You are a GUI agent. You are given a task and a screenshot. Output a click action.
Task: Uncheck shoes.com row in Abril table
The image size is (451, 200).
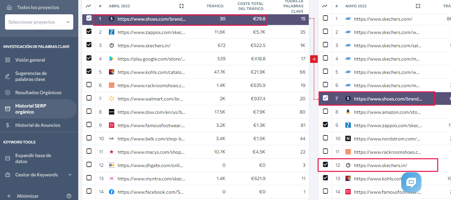pos(89,18)
